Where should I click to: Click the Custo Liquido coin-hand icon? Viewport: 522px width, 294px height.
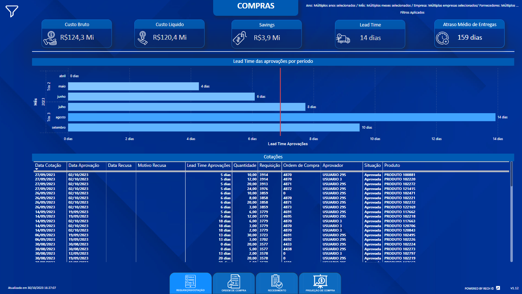(x=143, y=38)
